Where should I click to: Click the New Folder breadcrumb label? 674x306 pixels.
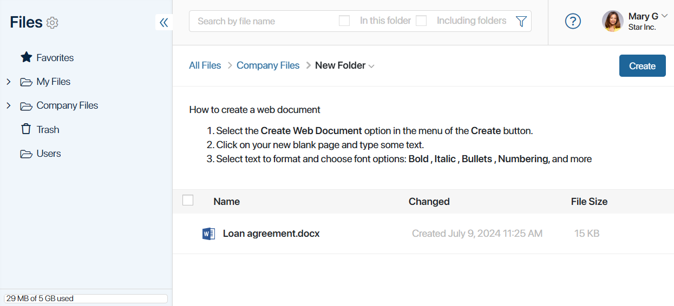(341, 65)
